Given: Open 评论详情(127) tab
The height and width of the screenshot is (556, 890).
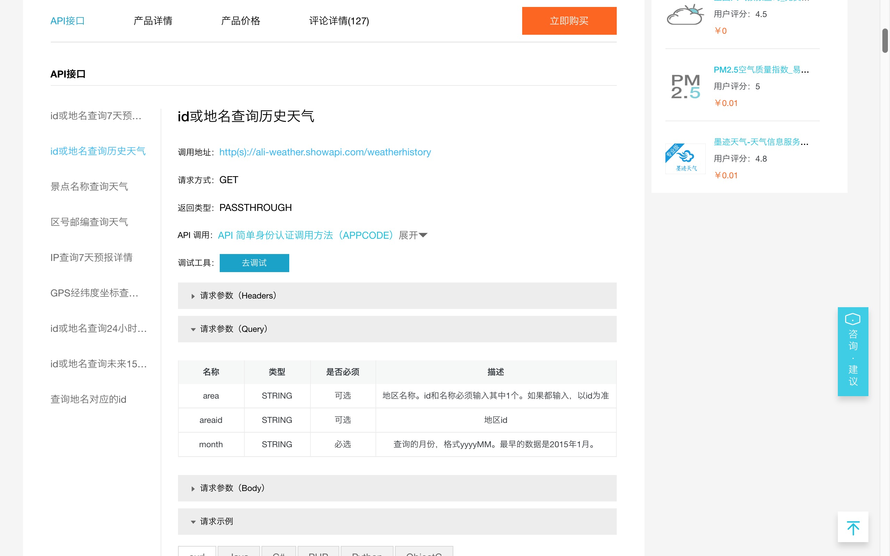Looking at the screenshot, I should [x=339, y=21].
